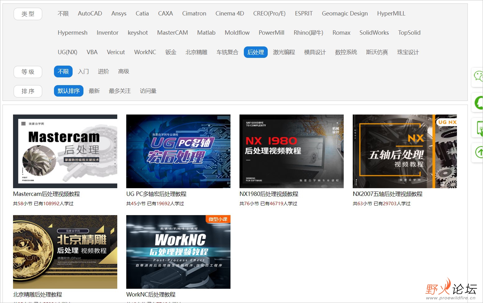Sort by 默认排序

[x=69, y=91]
